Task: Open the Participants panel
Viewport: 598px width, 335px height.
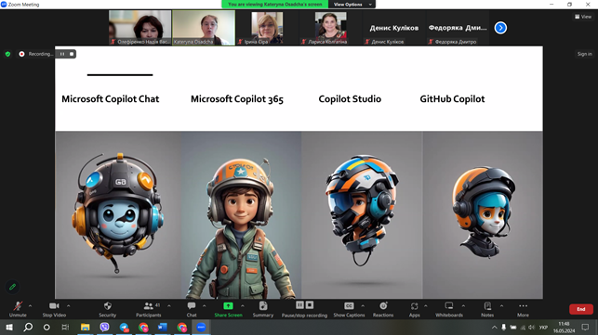Action: pyautogui.click(x=149, y=309)
